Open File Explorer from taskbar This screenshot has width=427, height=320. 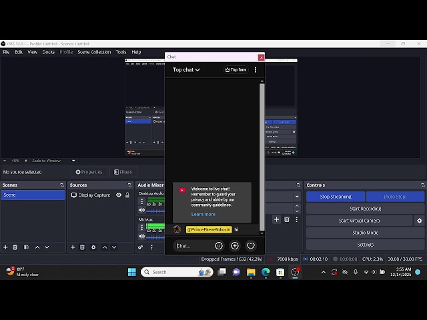[251, 272]
